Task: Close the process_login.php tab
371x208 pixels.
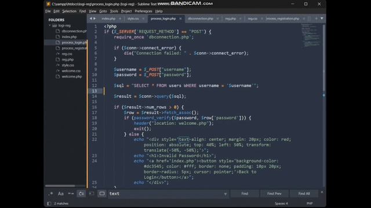Action: click(180, 18)
